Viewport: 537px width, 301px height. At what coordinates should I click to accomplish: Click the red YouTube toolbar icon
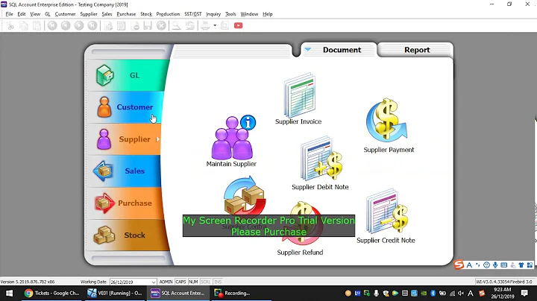coord(239,25)
